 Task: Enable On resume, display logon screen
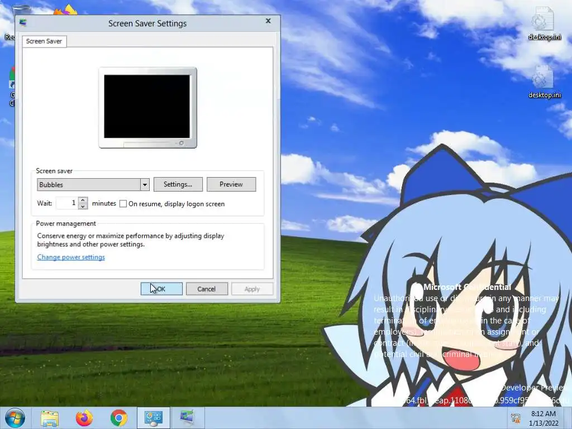123,204
